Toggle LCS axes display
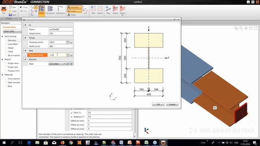The image size is (260, 146). point(85,10)
